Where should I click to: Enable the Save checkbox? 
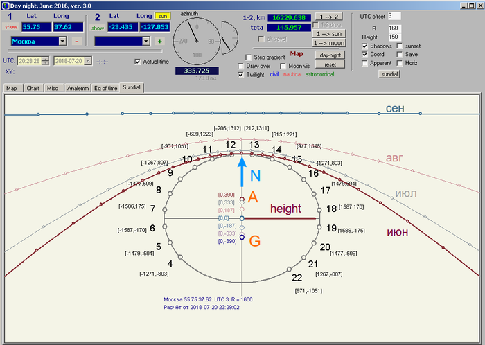point(400,55)
